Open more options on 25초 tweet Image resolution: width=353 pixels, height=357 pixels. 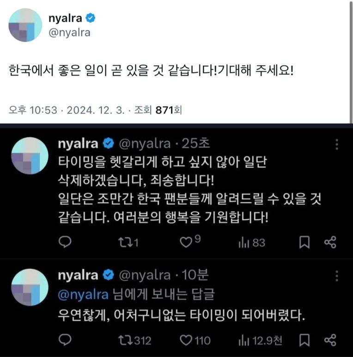coord(337,144)
